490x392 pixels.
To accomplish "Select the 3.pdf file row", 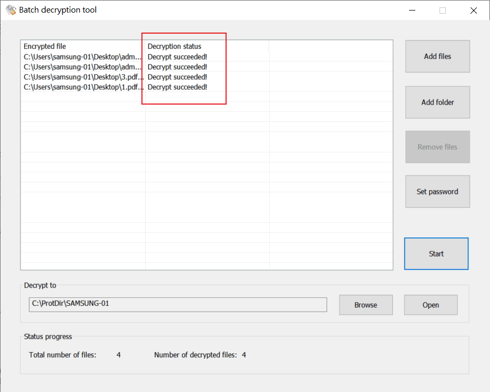I will 83,77.
